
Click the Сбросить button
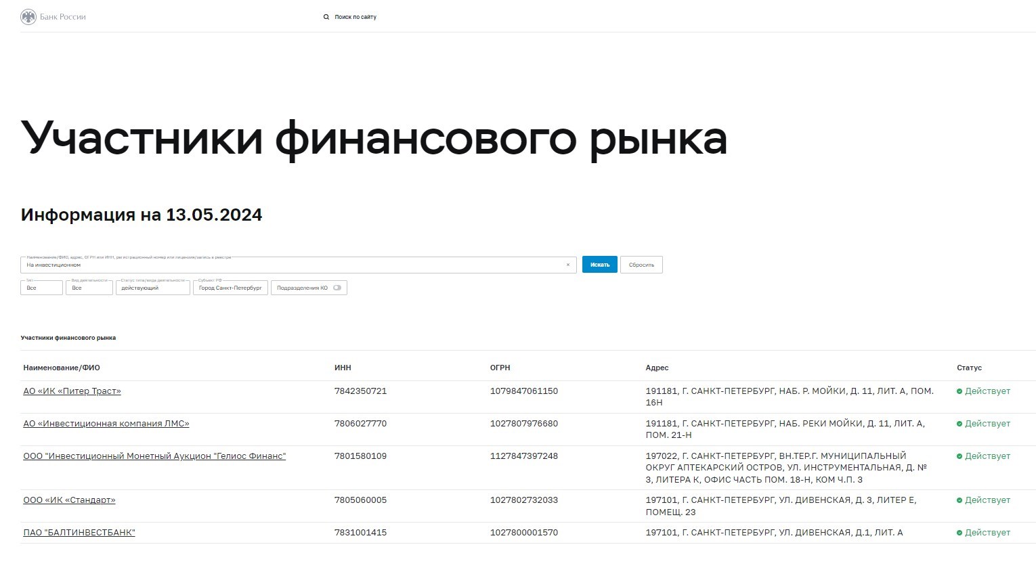pos(641,265)
